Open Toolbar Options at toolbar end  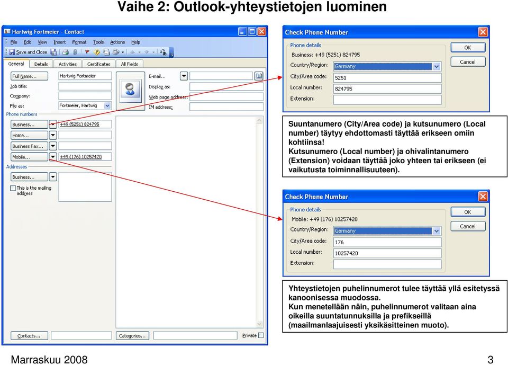click(x=171, y=52)
